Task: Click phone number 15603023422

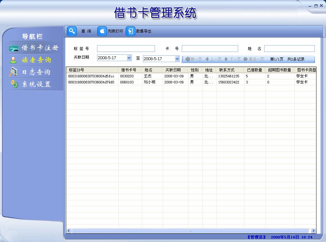Action: point(229,82)
